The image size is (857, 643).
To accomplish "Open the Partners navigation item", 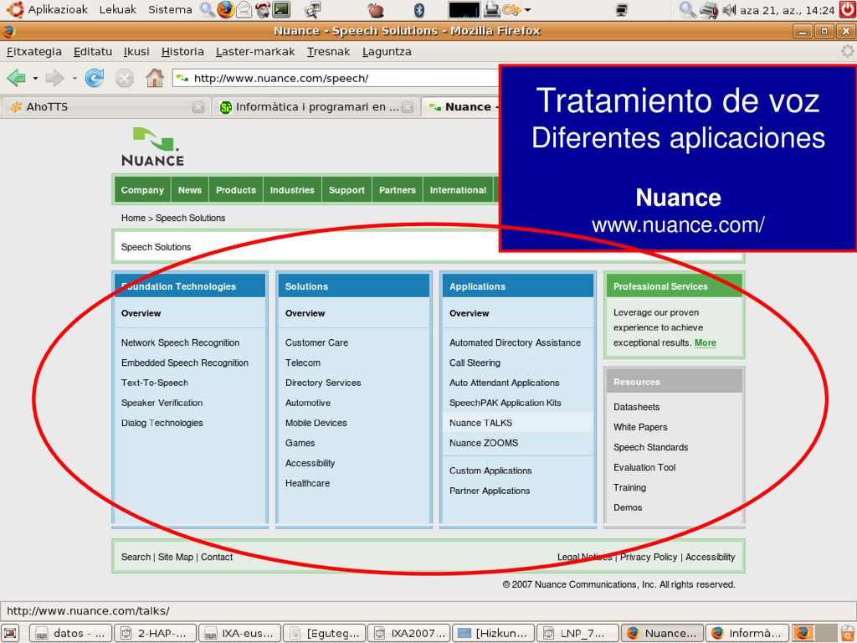I will 398,190.
